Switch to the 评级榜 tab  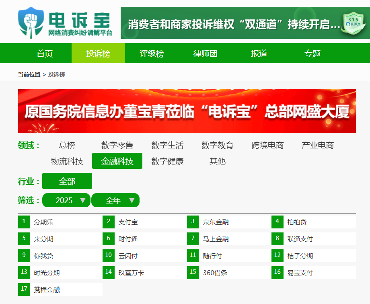(152, 53)
